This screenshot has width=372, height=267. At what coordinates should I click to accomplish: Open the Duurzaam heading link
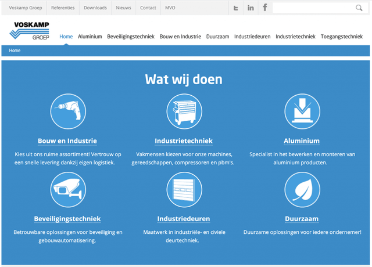[x=302, y=219]
